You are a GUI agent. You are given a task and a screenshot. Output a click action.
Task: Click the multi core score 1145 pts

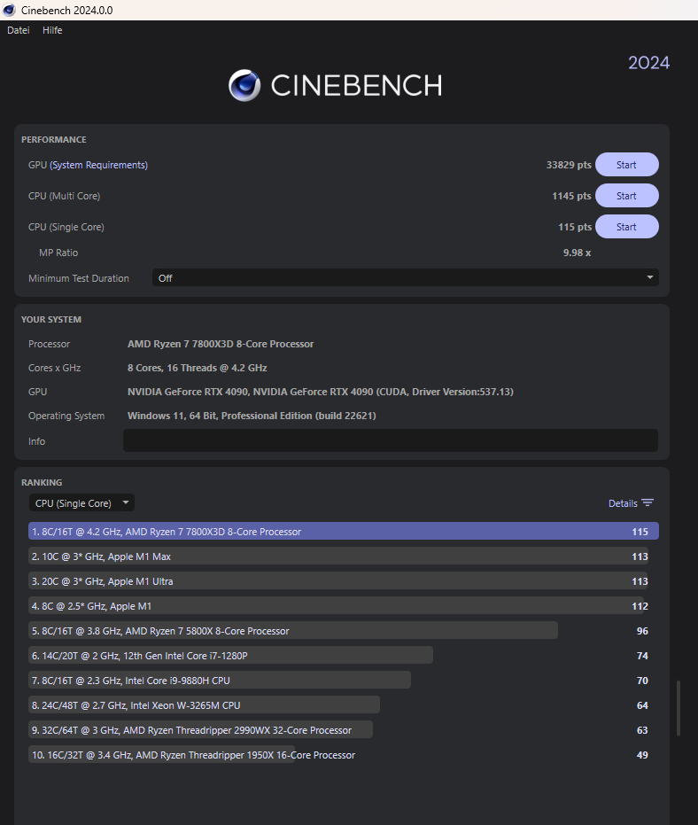(x=571, y=196)
